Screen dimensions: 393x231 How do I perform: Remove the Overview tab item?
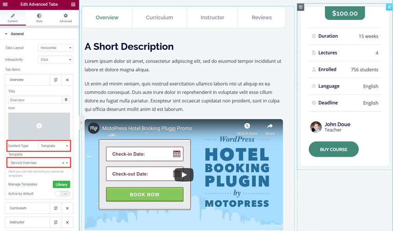point(67,80)
